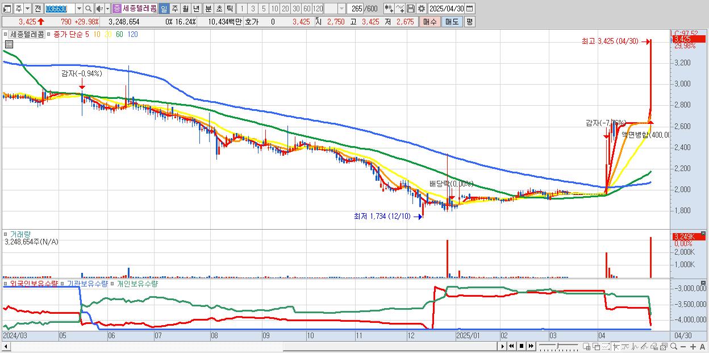Select the 120 interval preset
This screenshot has height=353, width=709.
pyautogui.click(x=318, y=9)
